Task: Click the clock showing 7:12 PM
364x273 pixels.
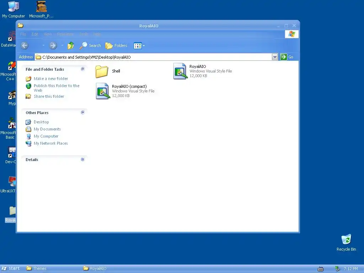Action: 351,269
